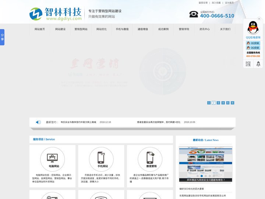This screenshot has width=265, height=199.
Task: Open 成功案例 navigation item
Action: (163, 29)
